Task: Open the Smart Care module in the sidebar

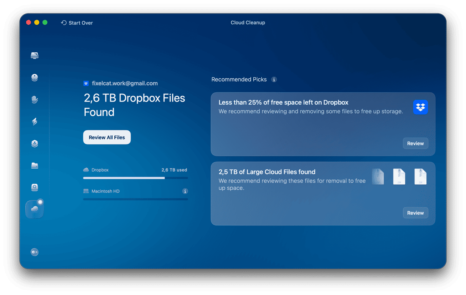Action: pyautogui.click(x=35, y=55)
